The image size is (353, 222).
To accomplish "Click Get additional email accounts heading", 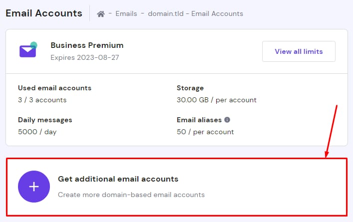I will click(x=118, y=179).
